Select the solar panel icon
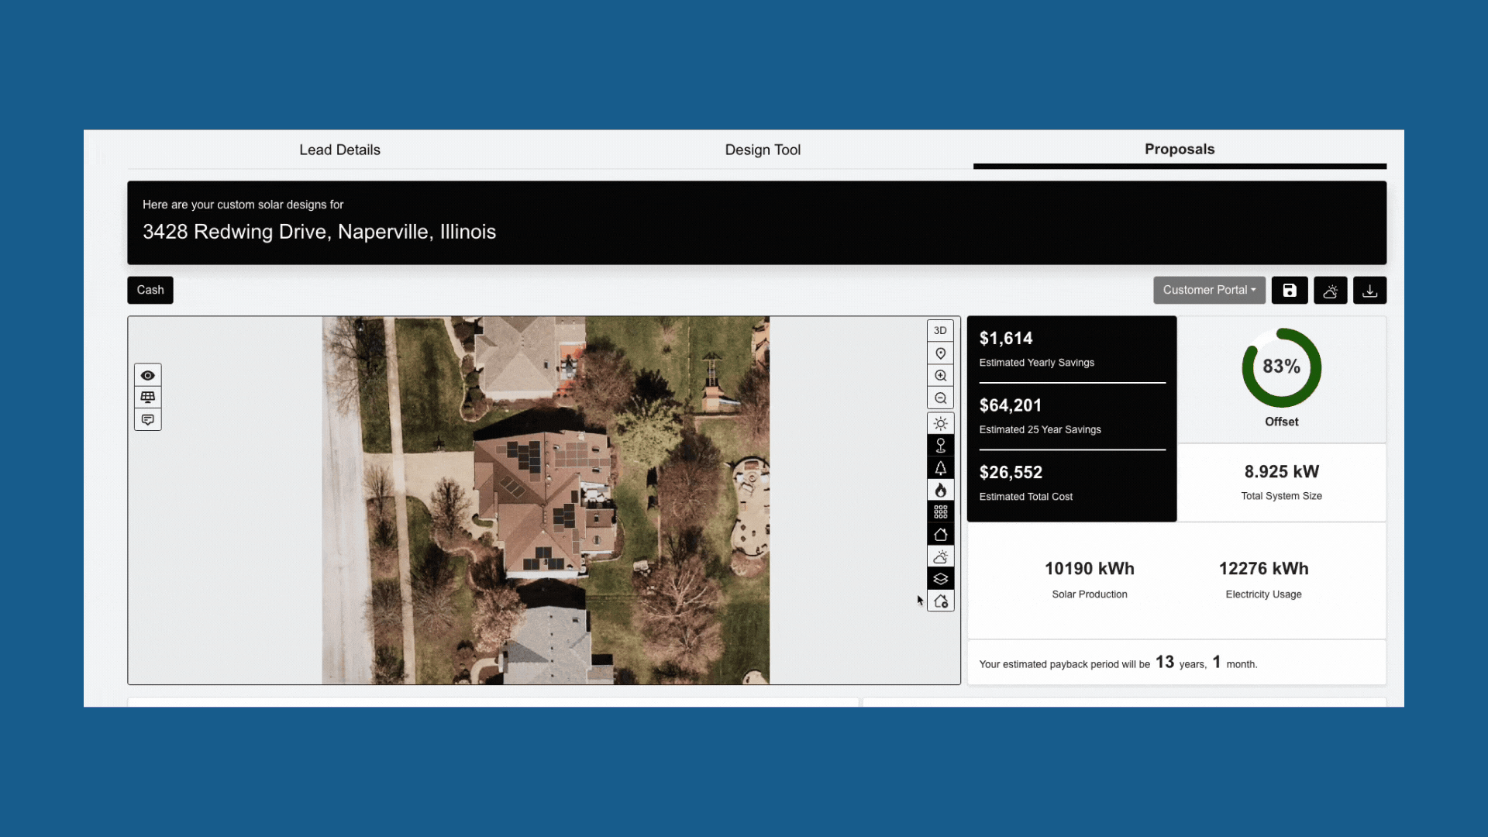Image resolution: width=1488 pixels, height=837 pixels. click(x=148, y=398)
